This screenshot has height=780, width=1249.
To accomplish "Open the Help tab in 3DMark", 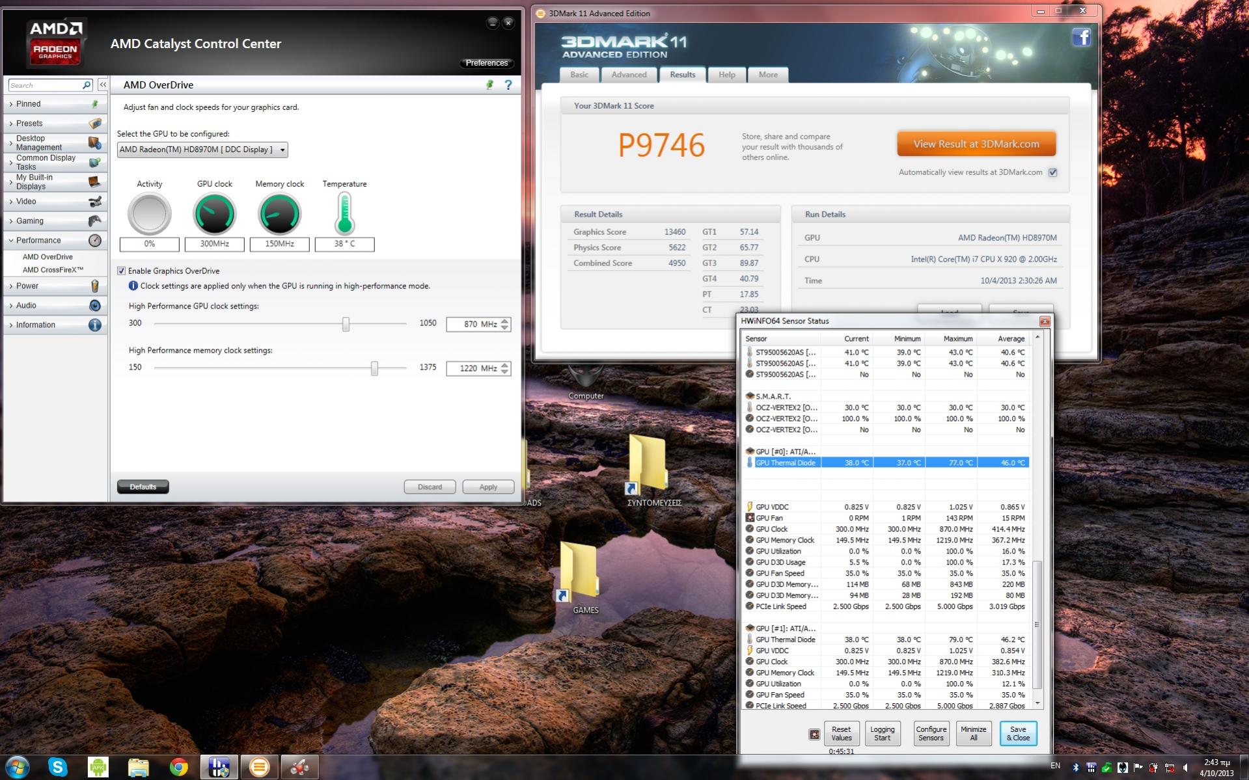I will 726,75.
